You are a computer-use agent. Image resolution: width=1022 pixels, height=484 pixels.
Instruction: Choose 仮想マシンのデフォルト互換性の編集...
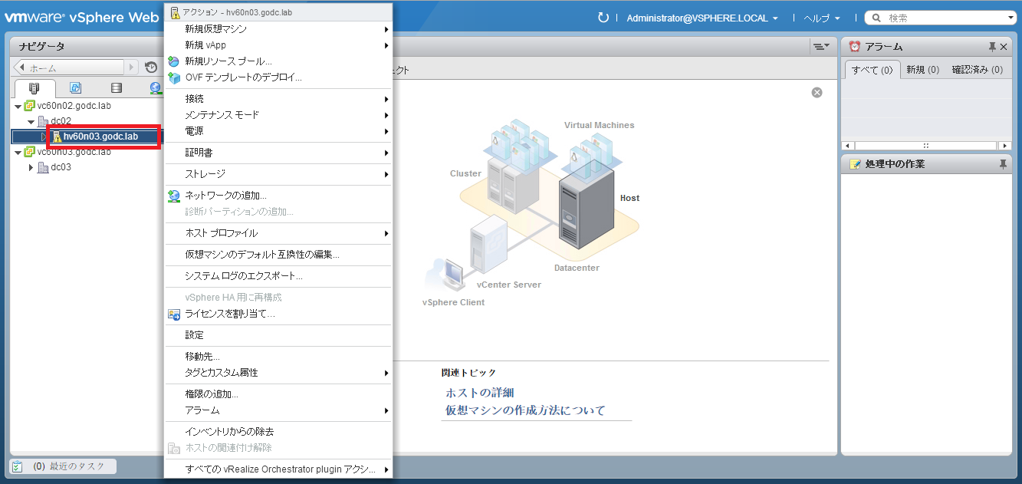click(278, 255)
